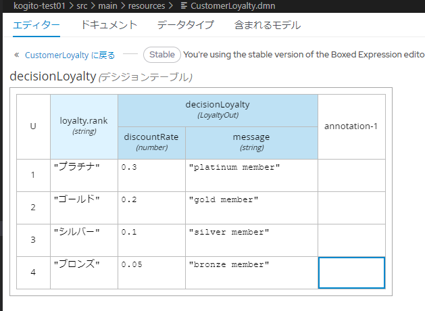Click the annotation cell in row 1
The width and height of the screenshot is (425, 311).
tap(351, 175)
